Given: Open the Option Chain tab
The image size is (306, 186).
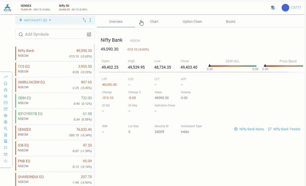Looking at the screenshot, I should tap(192, 21).
